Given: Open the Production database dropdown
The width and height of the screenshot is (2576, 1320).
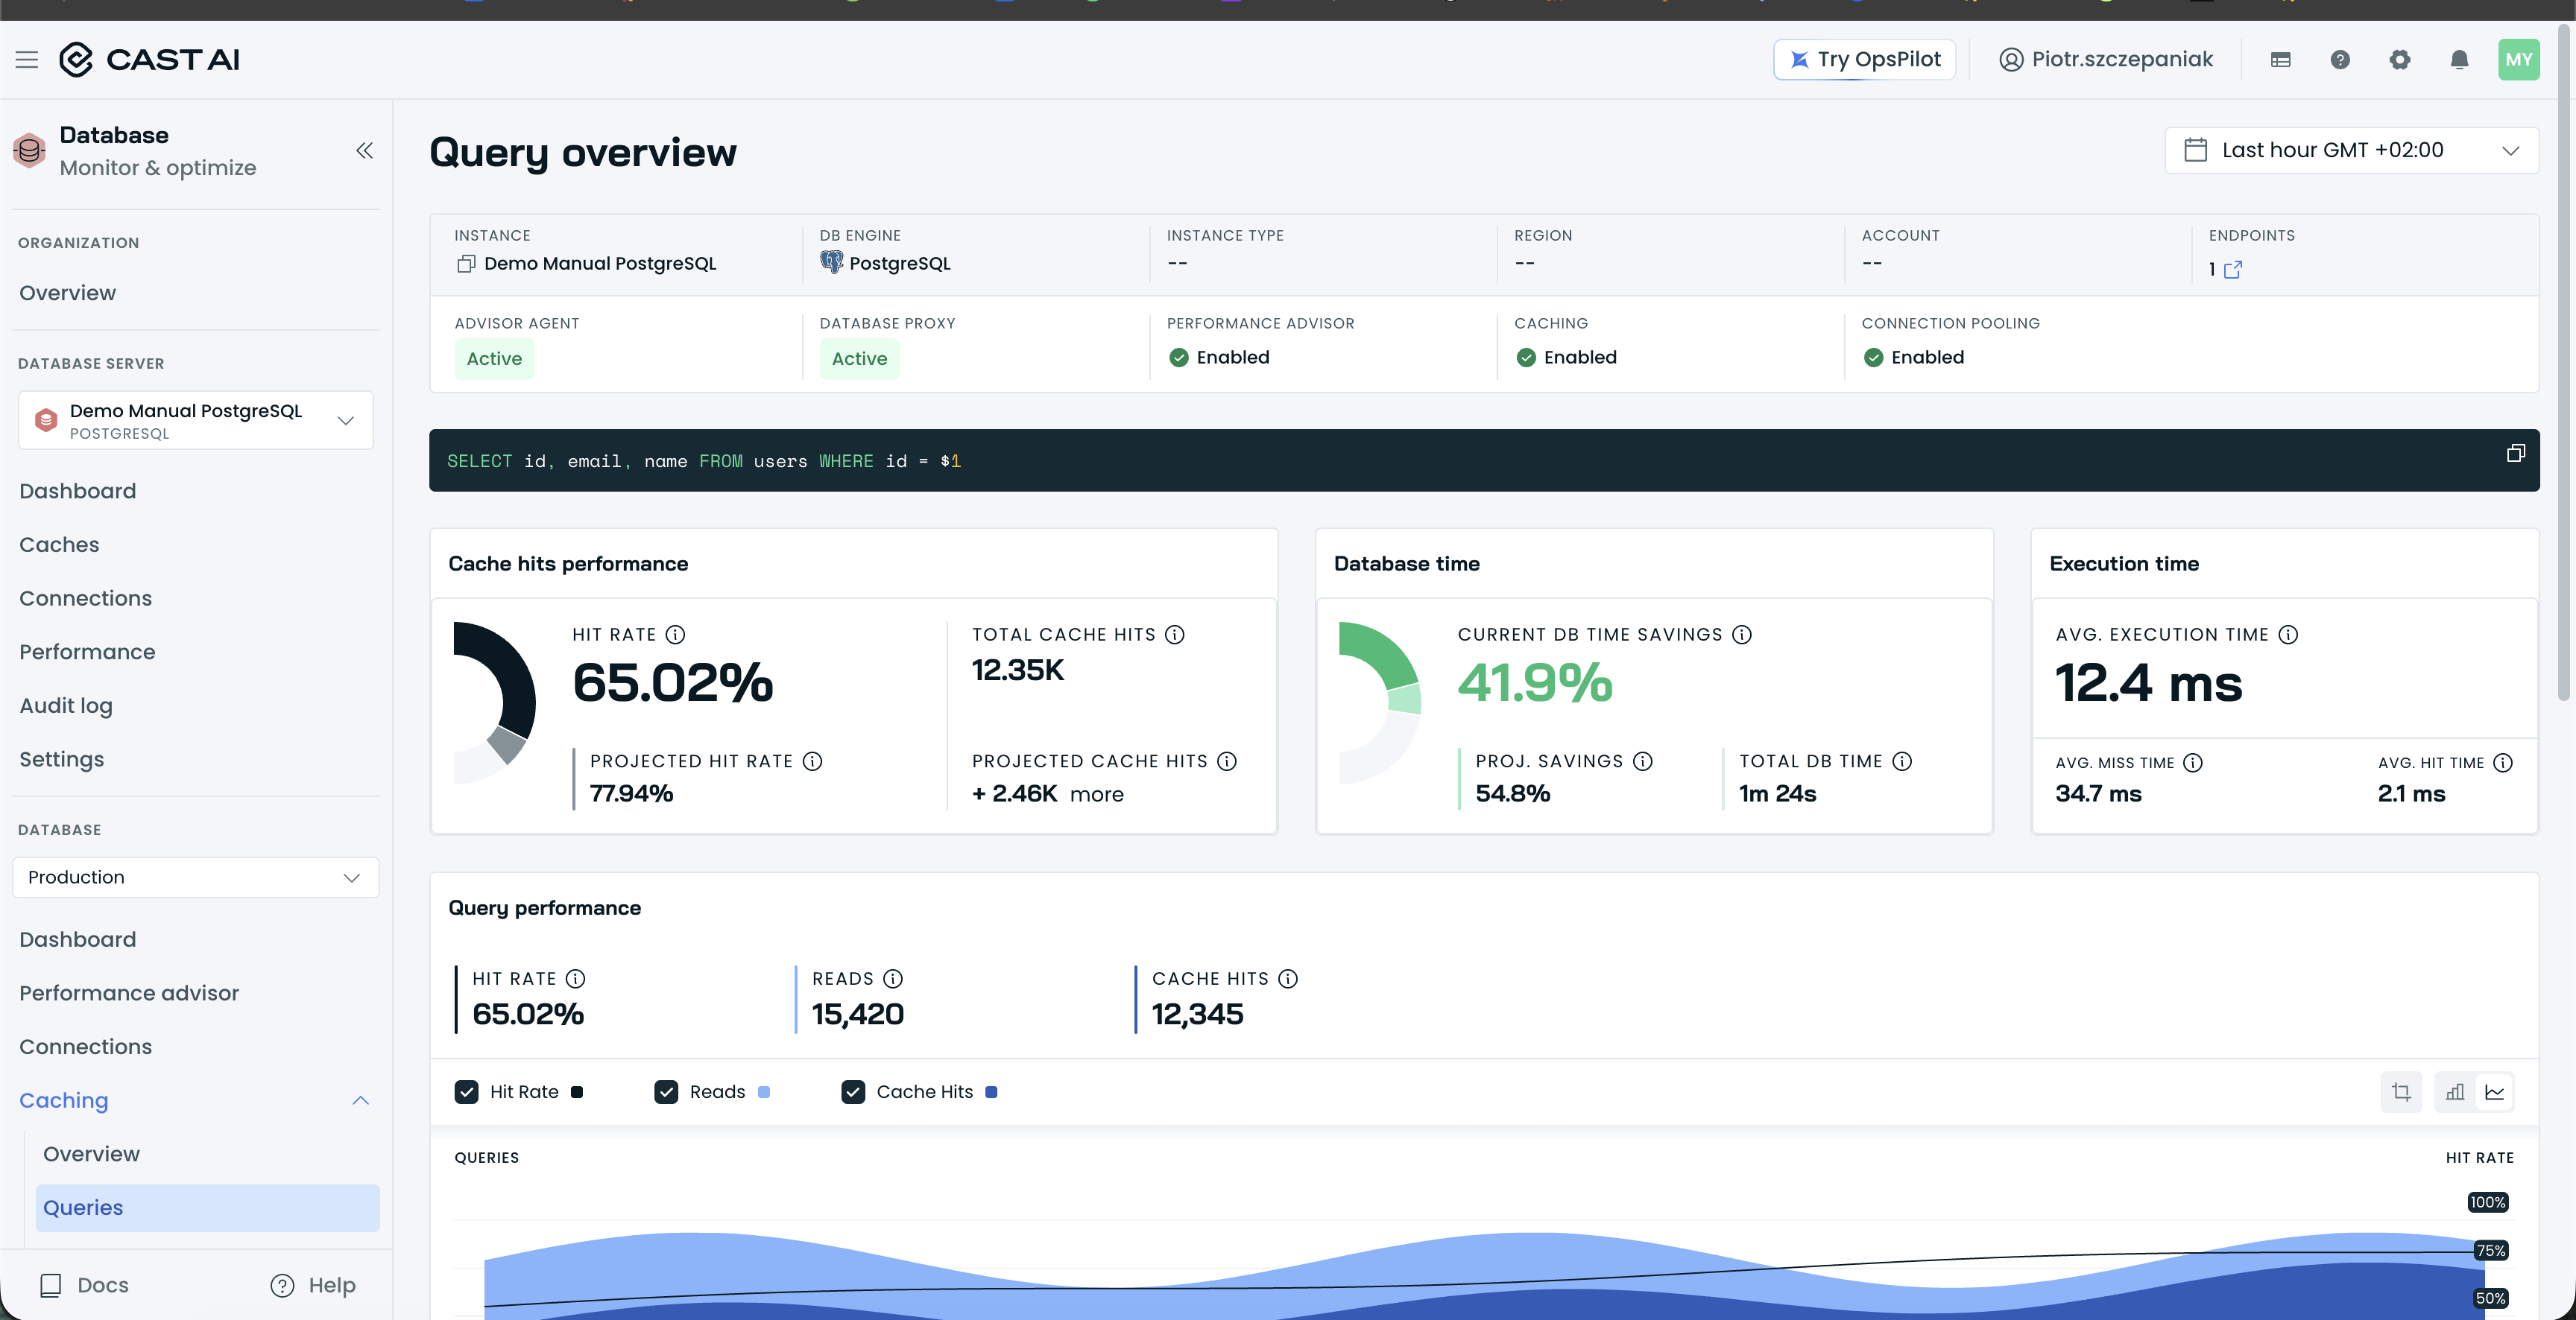Looking at the screenshot, I should pos(196,878).
